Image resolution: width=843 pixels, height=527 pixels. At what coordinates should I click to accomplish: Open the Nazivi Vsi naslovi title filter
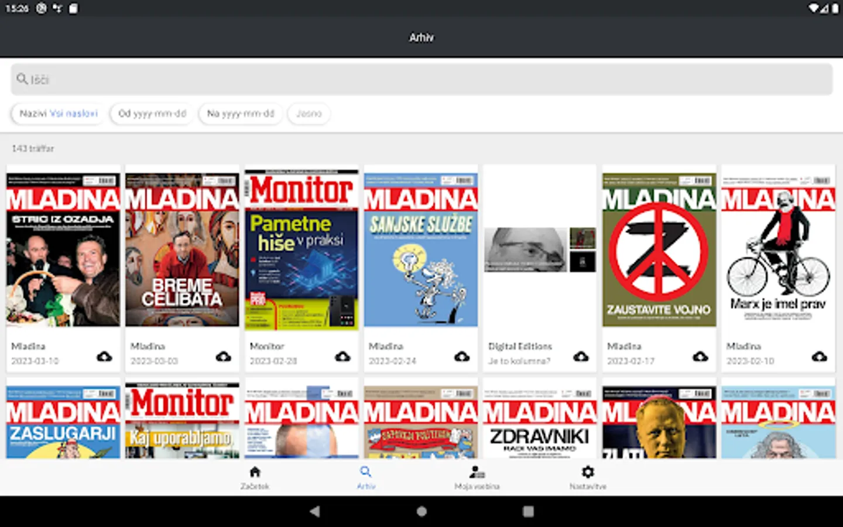click(59, 114)
